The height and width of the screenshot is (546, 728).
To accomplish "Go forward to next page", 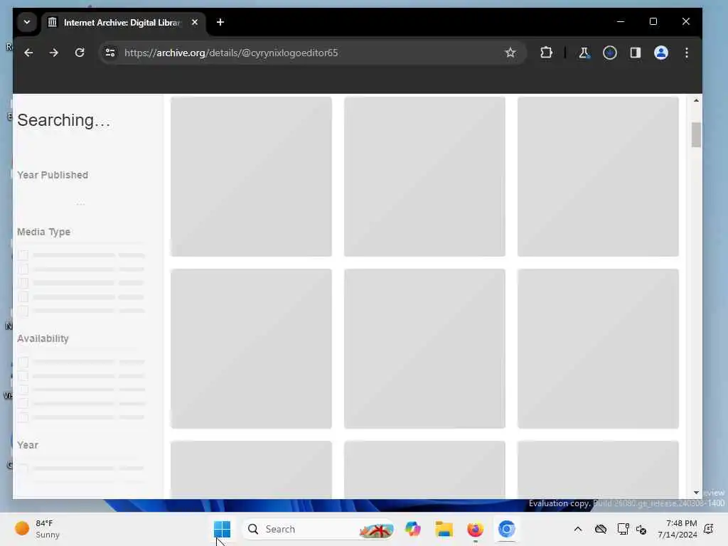I will click(x=54, y=53).
